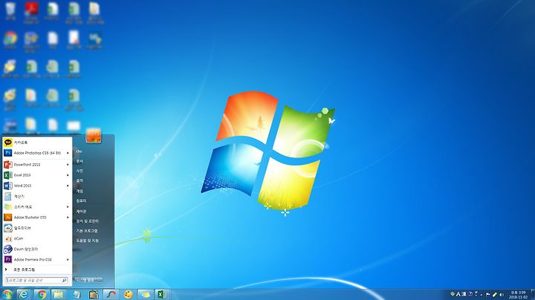
Task: Expand Illustrator CS5 jump list arrow
Action: point(68,218)
